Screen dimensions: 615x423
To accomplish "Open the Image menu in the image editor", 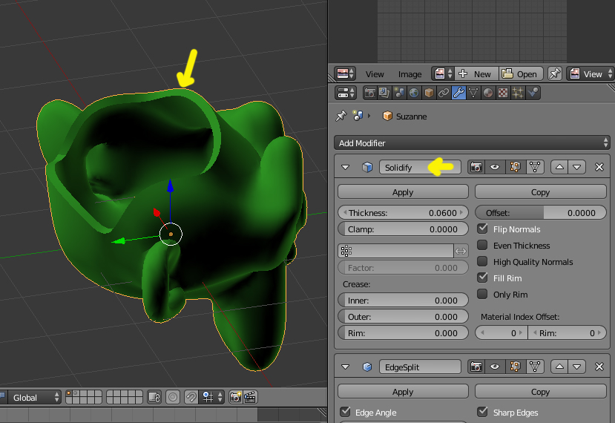I will (x=410, y=74).
